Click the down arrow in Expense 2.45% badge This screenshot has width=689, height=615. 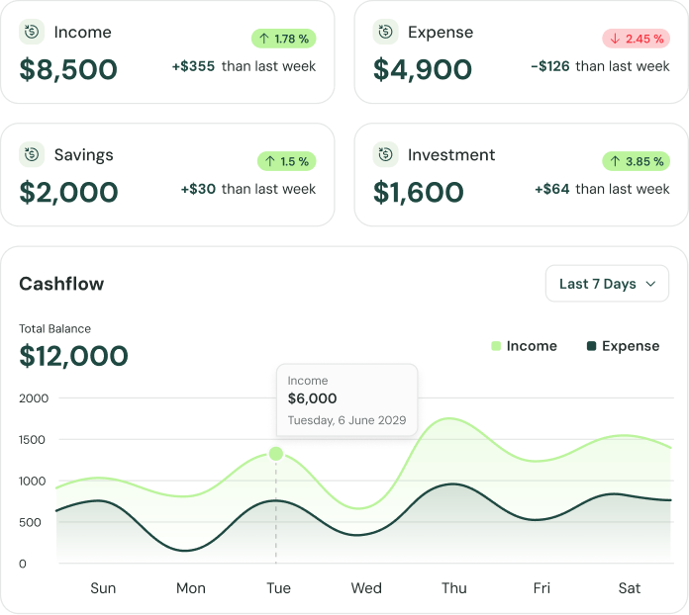(615, 40)
